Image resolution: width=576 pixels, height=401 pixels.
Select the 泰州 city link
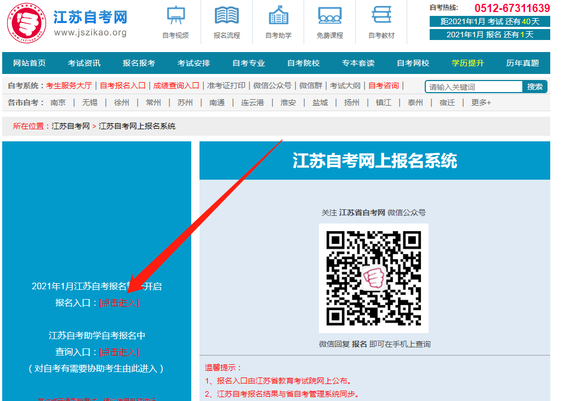[415, 102]
